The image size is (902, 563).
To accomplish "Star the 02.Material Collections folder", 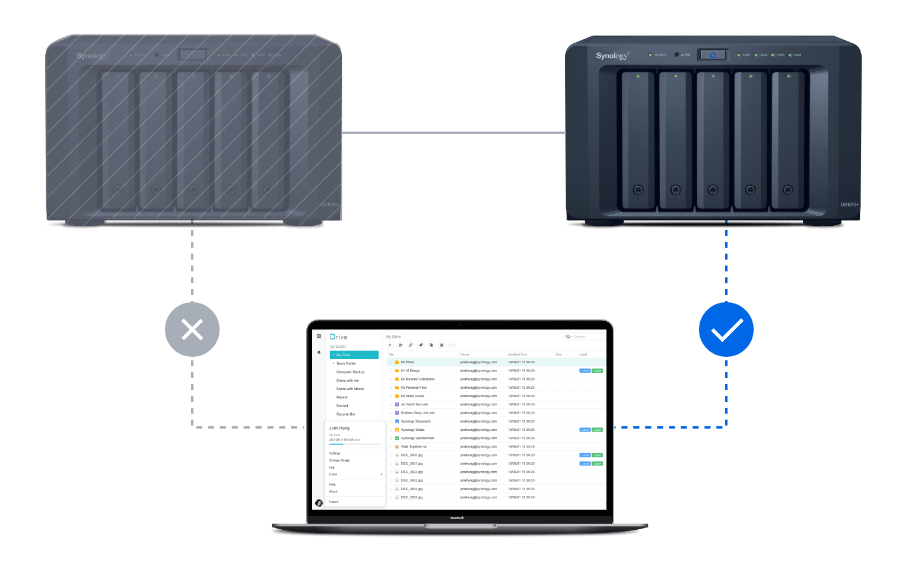I will point(391,379).
